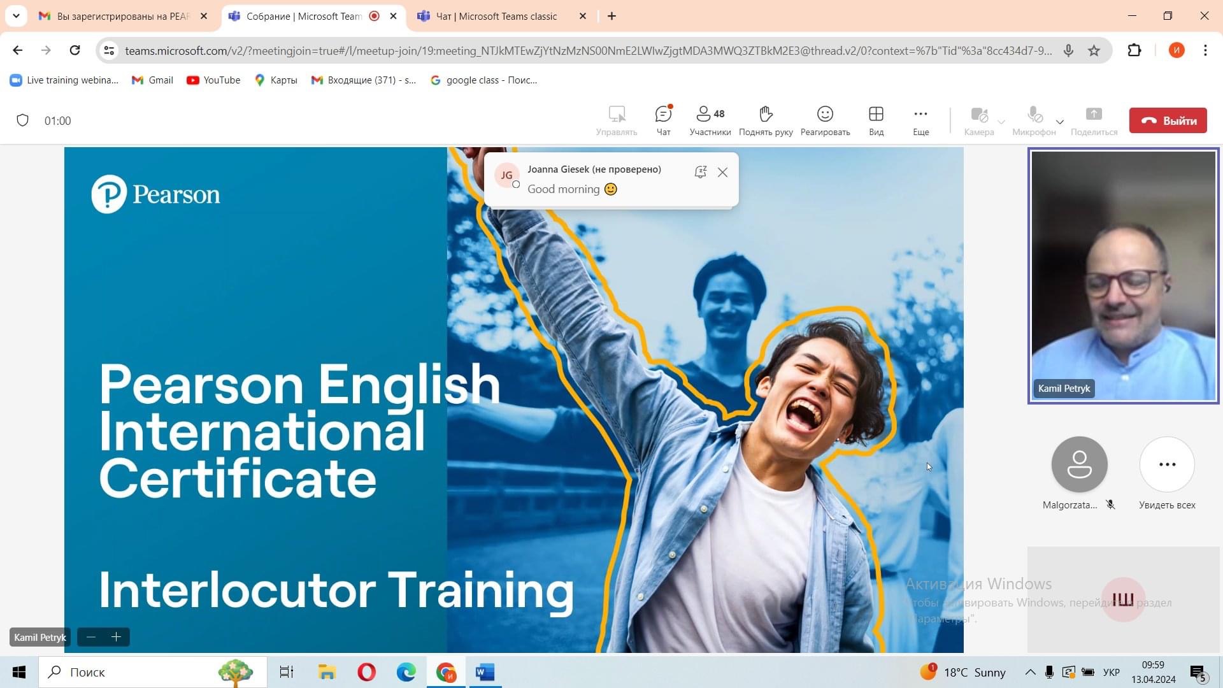This screenshot has width=1223, height=688.
Task: Open the Chrome profile avatar
Action: tap(1176, 50)
